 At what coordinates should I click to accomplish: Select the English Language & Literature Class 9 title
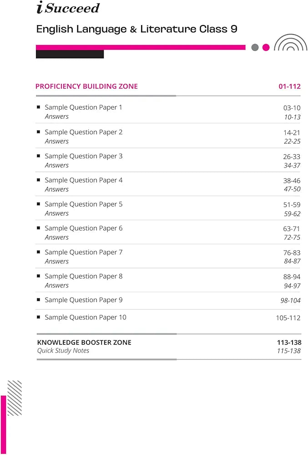pos(136,29)
